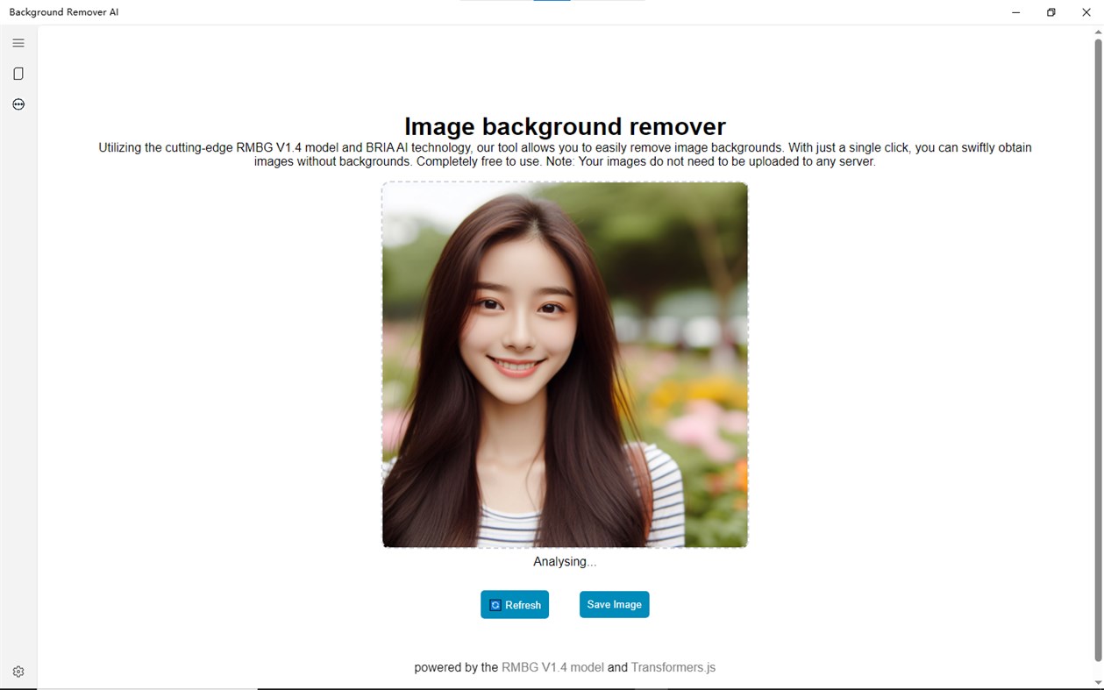1104x690 pixels.
Task: Minimize the Background Remover AI window
Action: [1015, 12]
